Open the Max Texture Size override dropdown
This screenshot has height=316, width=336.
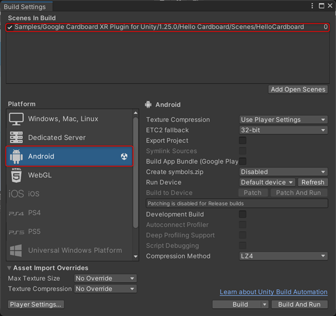click(105, 278)
